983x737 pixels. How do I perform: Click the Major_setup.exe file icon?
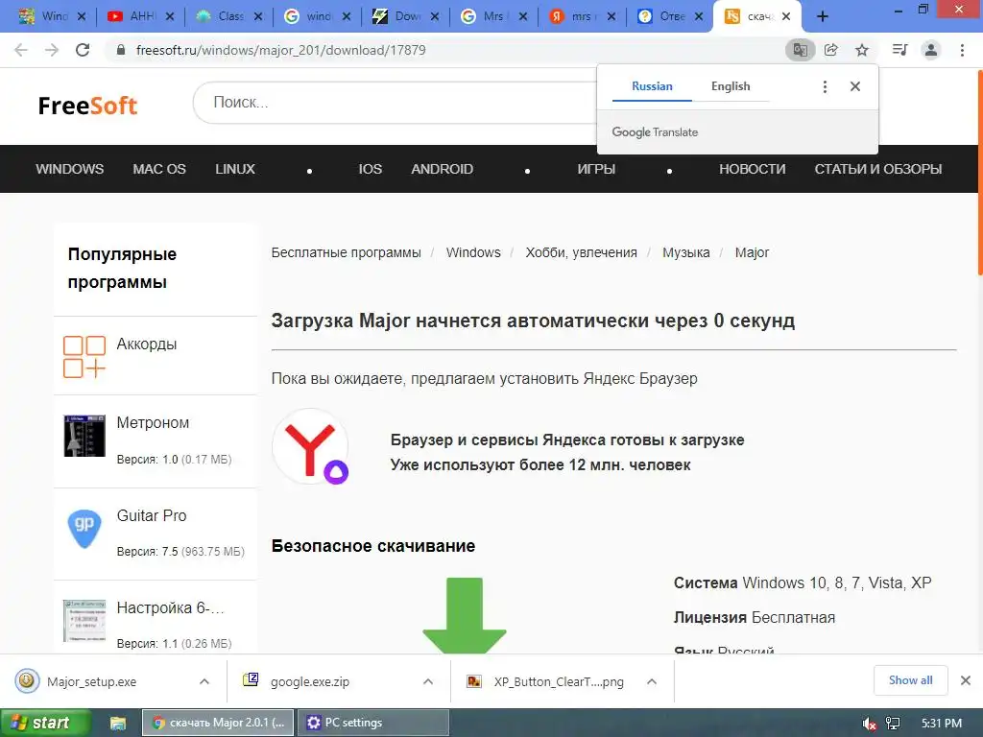coord(27,680)
